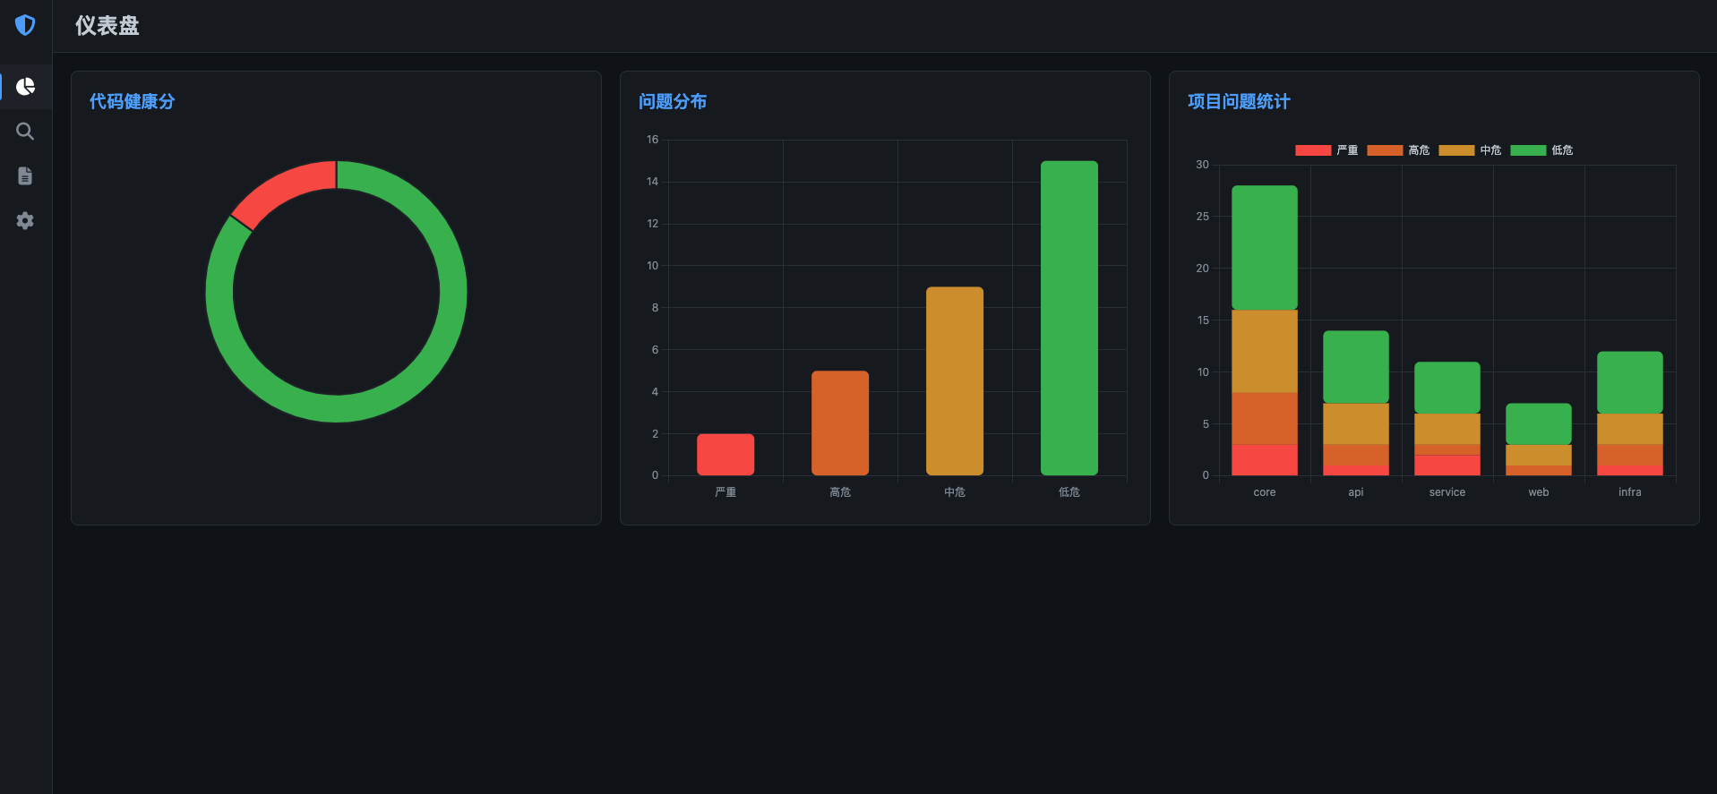This screenshot has height=794, width=1717.
Task: Click the blue shield logo icon
Action: pyautogui.click(x=25, y=25)
